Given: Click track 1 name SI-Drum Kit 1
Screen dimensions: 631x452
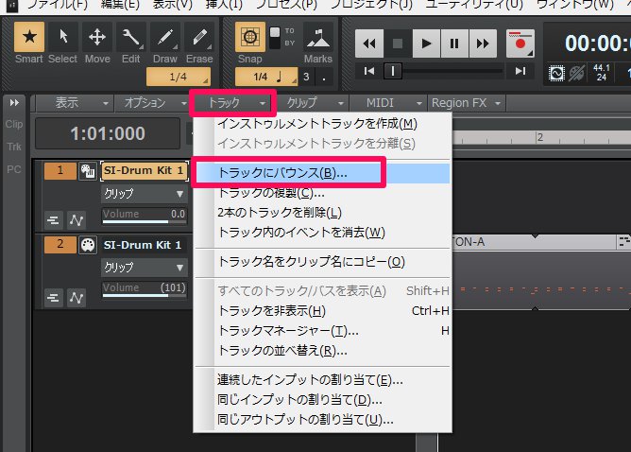Looking at the screenshot, I should (144, 171).
